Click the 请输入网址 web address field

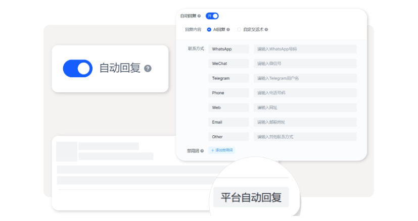click(305, 107)
